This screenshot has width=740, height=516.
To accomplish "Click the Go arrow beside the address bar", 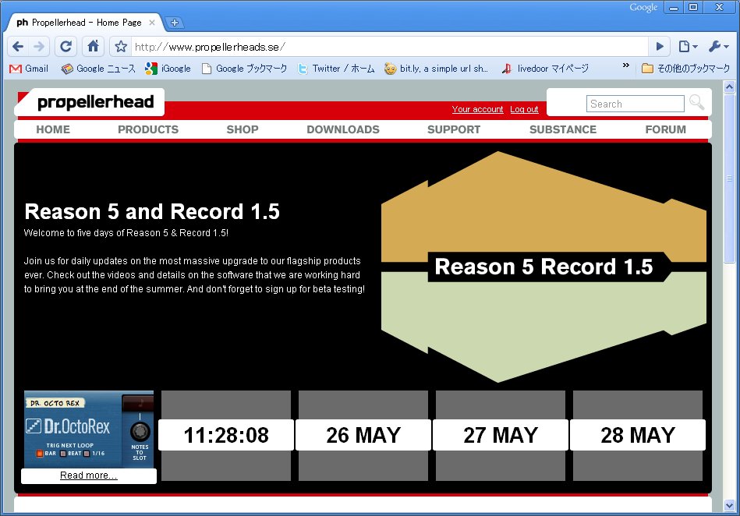I will point(660,46).
